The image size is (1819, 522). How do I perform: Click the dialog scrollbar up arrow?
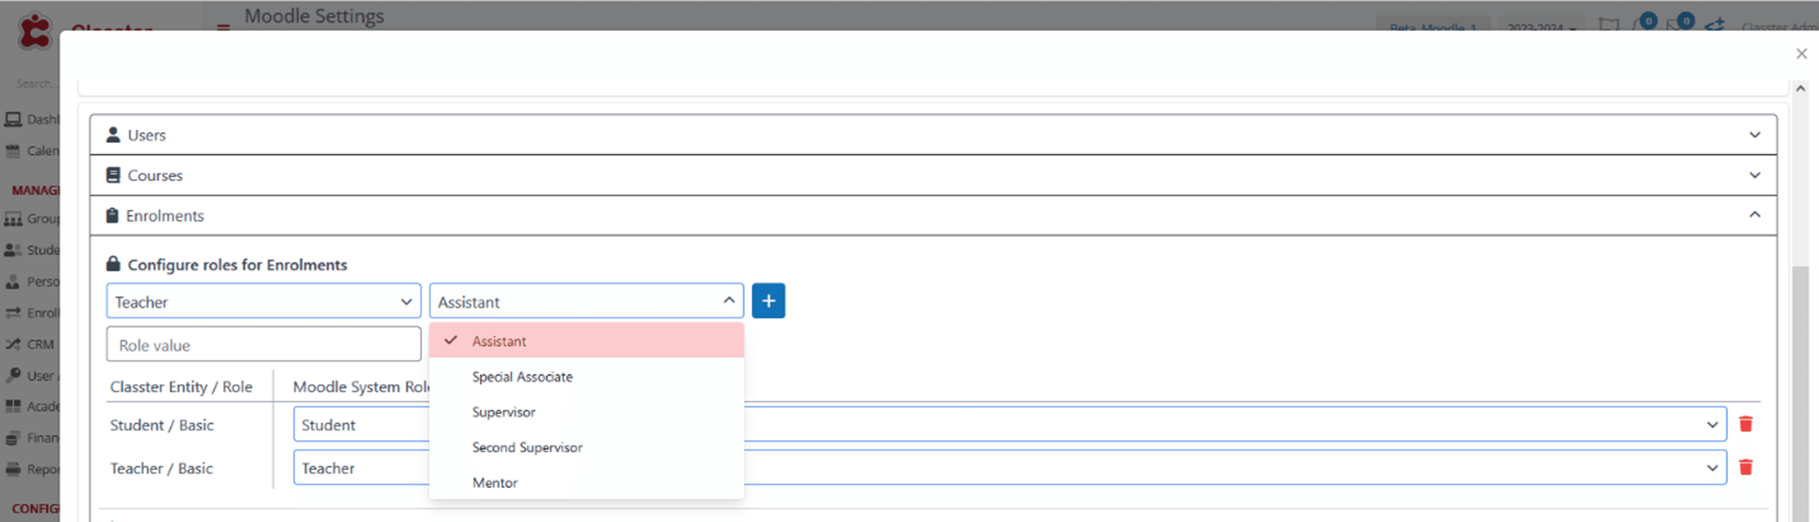click(1800, 89)
